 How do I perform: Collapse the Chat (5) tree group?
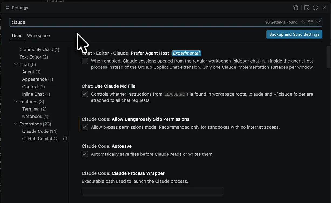(x=16, y=64)
